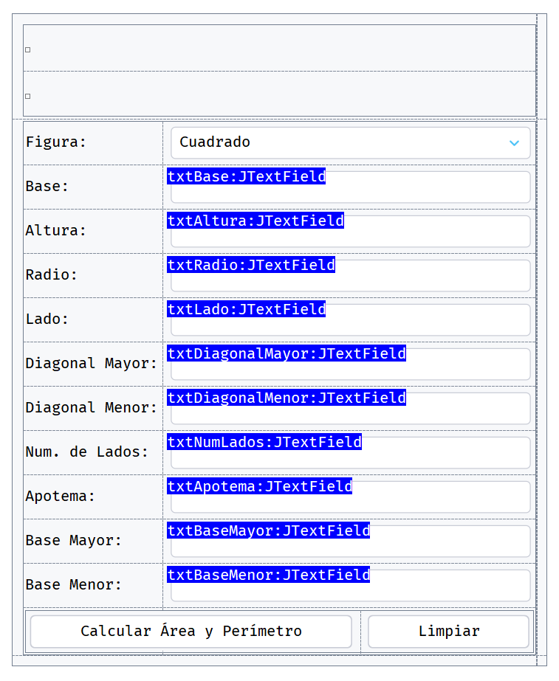Select the blue txtNumLados:JTextField tag
Image resolution: width=559 pixels, height=681 pixels.
(264, 442)
